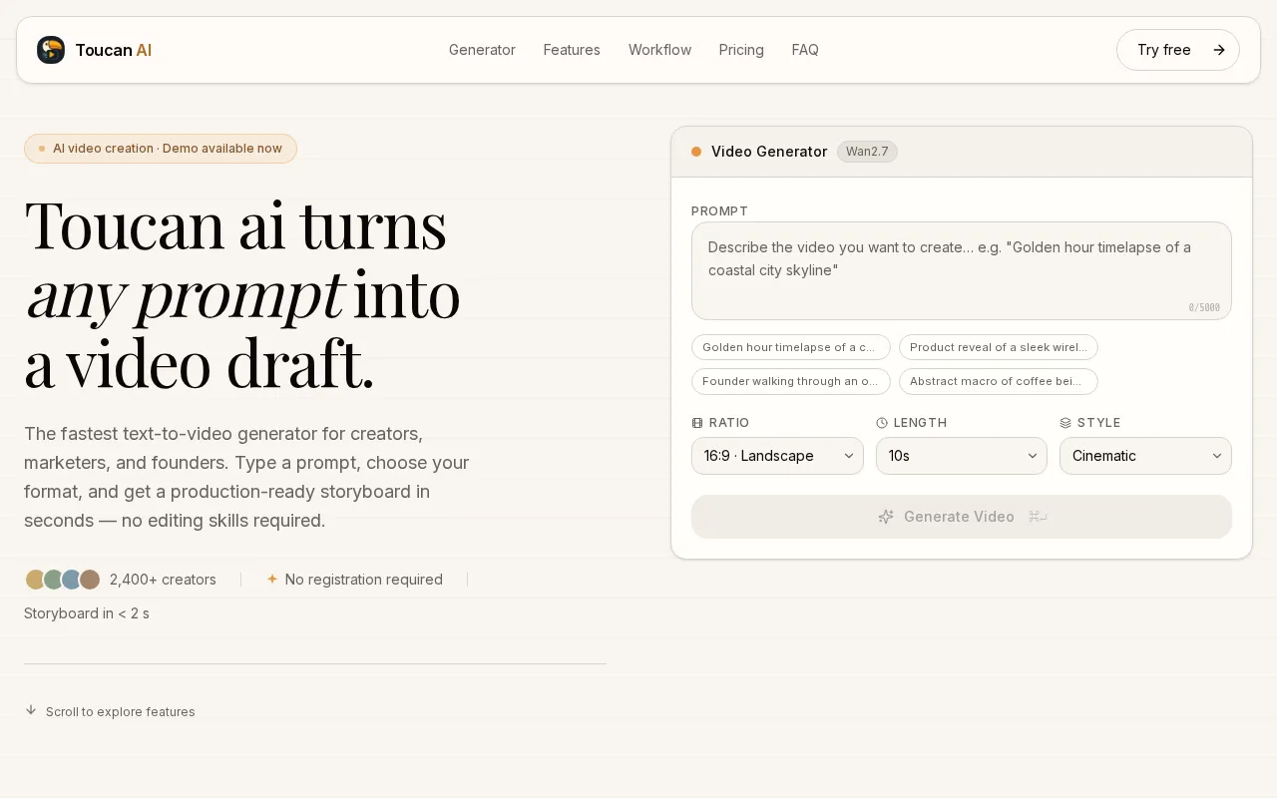Image resolution: width=1277 pixels, height=798 pixels.
Task: Pick the Product reveal prompt suggestion chip
Action: [x=999, y=347]
